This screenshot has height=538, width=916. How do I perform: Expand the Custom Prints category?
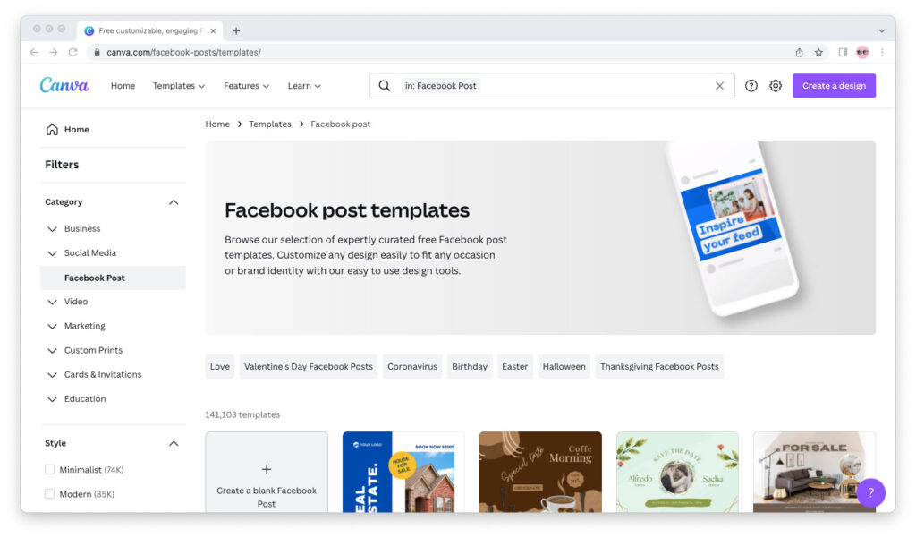[x=52, y=350]
